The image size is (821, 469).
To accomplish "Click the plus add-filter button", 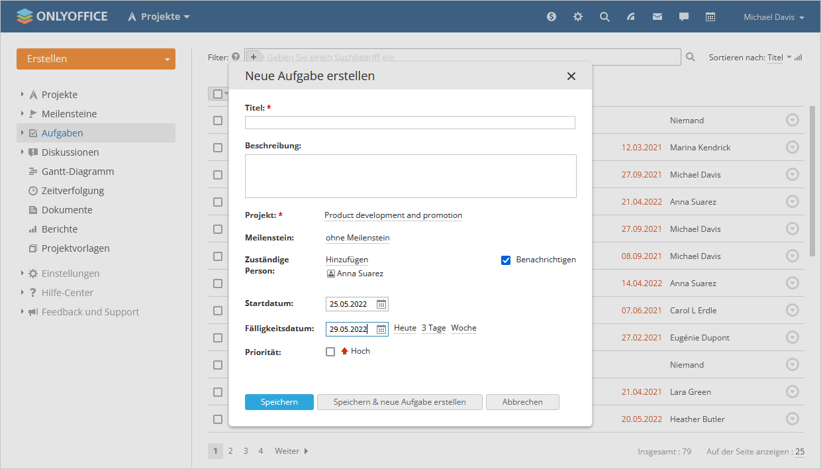I will click(254, 58).
